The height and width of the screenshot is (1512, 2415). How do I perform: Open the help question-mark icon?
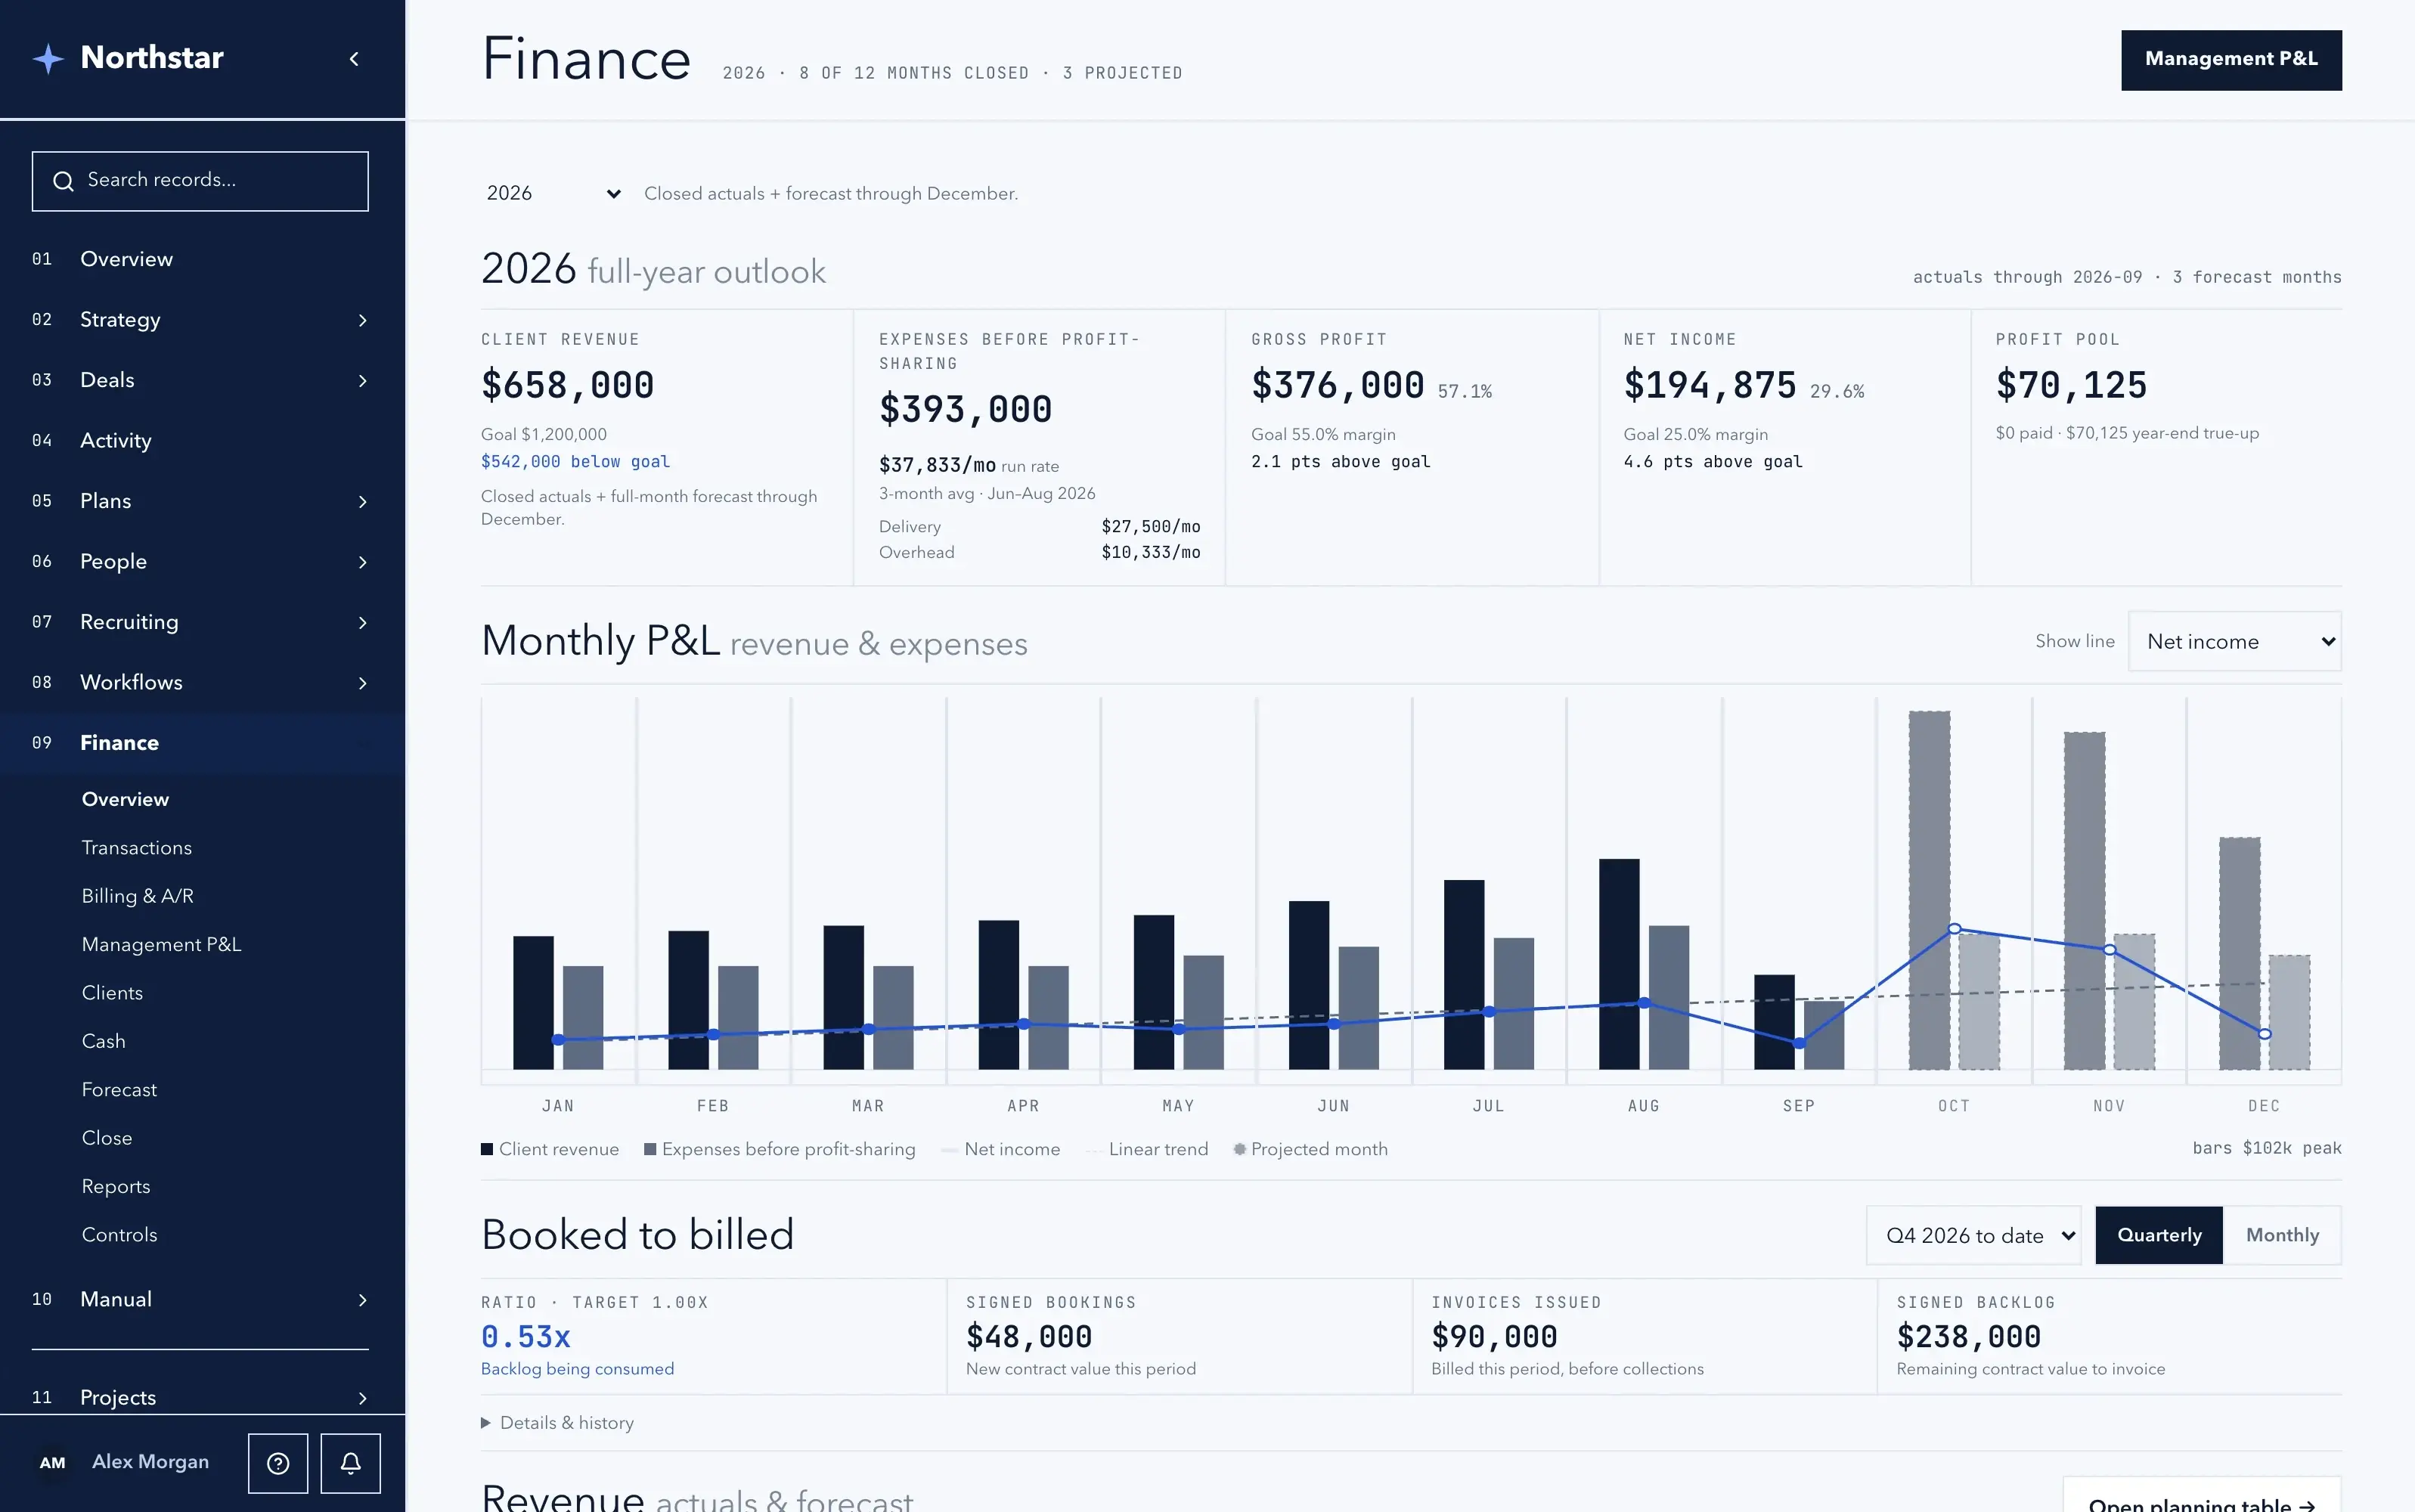278,1463
